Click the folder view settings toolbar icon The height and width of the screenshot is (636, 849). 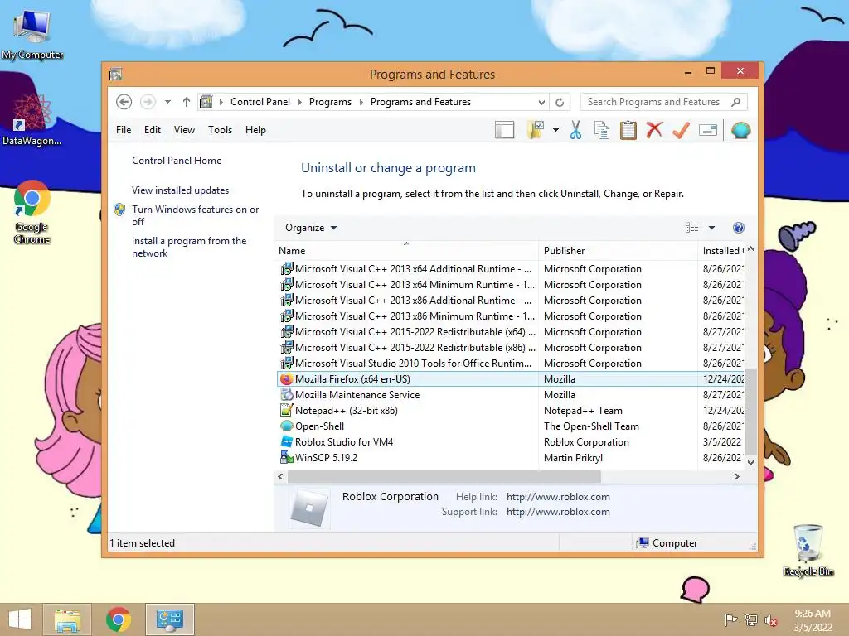[536, 130]
